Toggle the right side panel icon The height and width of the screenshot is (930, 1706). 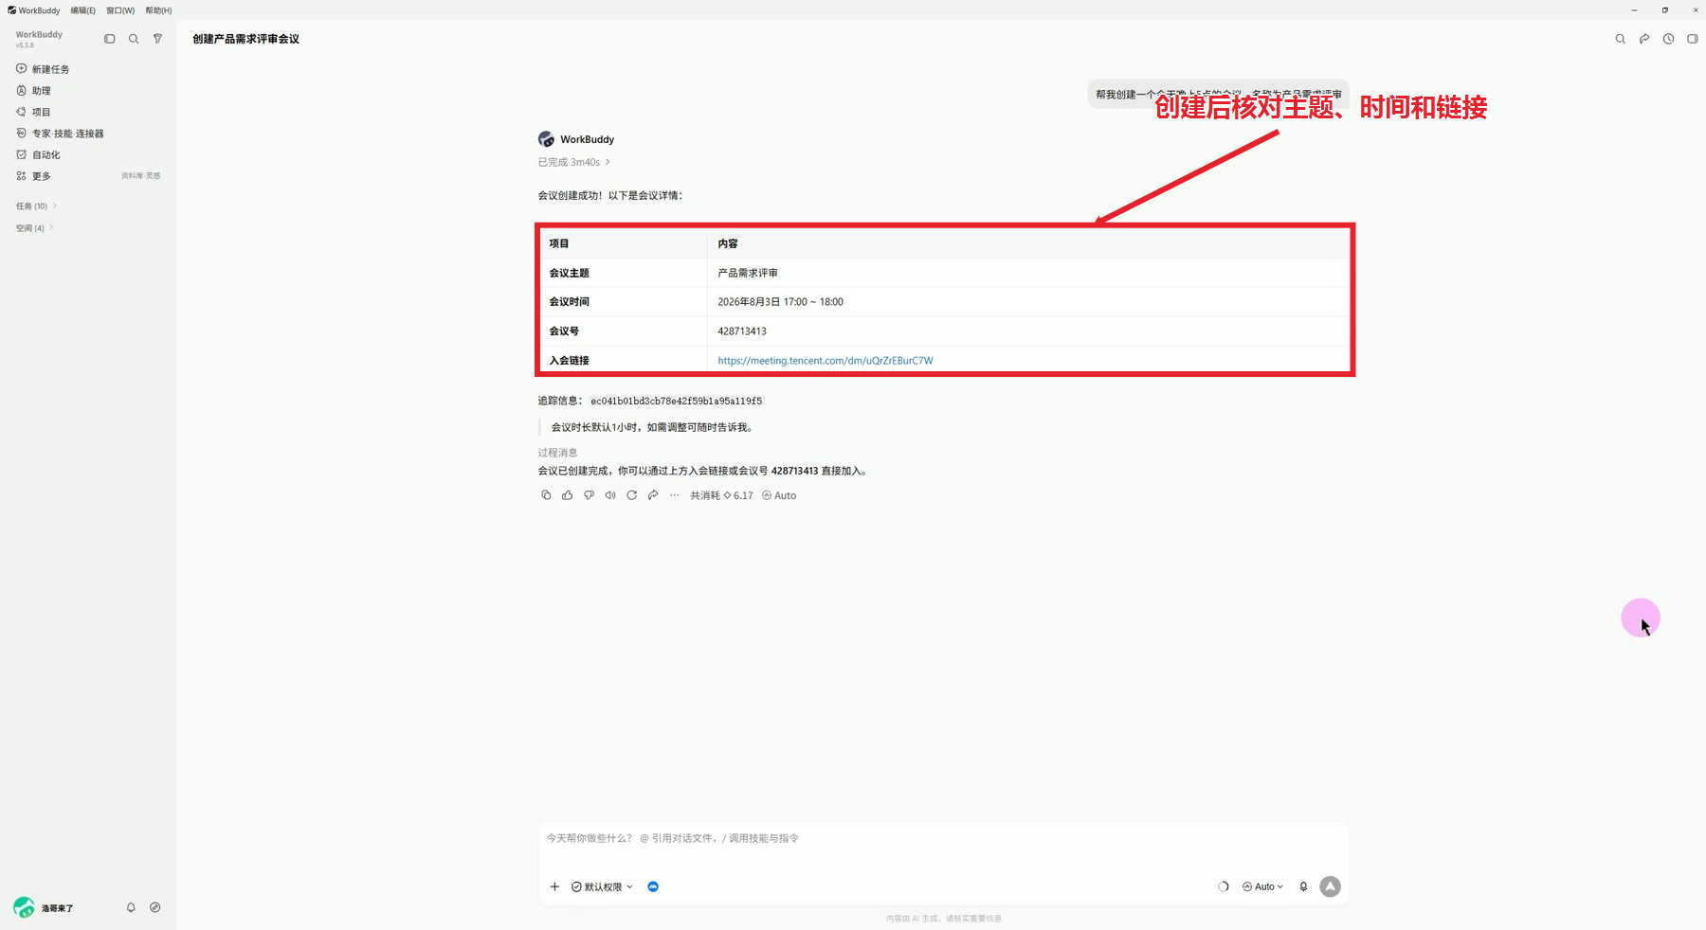coord(1692,39)
